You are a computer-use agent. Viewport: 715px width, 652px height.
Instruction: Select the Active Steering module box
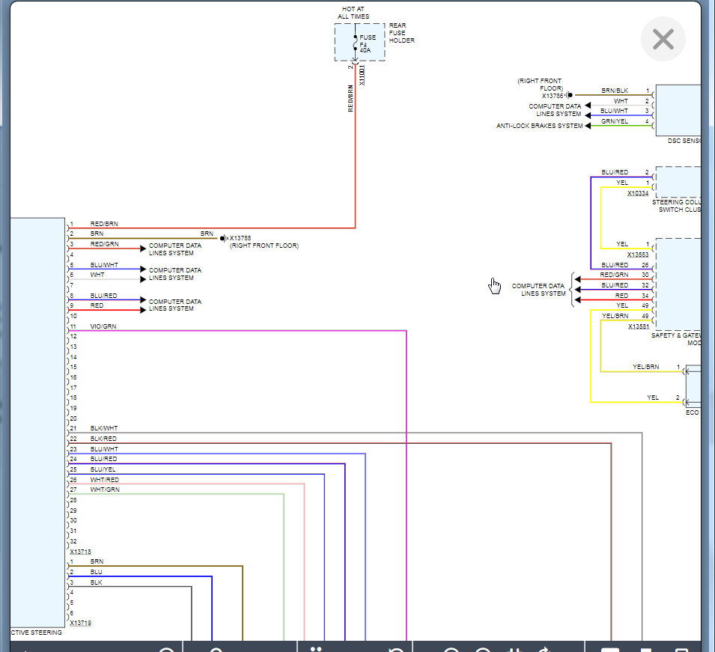(x=37, y=419)
